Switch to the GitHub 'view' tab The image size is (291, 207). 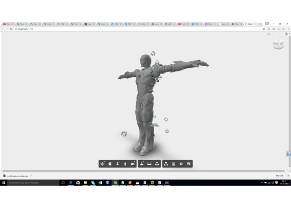(x=157, y=24)
